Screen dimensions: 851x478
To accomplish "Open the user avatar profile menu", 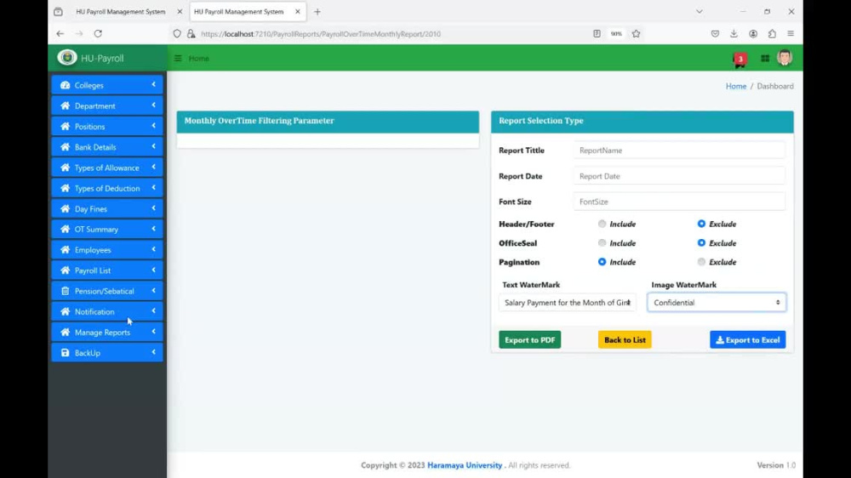I will click(785, 58).
